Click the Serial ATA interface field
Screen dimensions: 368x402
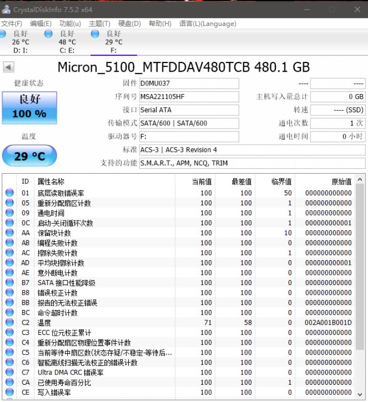coord(189,110)
